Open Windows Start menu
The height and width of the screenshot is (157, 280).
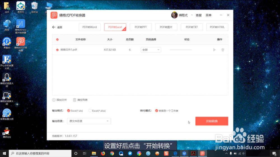(4, 153)
